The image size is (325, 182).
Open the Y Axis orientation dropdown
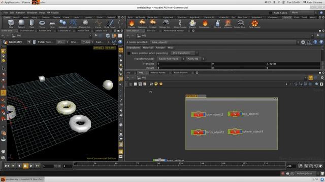coord(88,42)
